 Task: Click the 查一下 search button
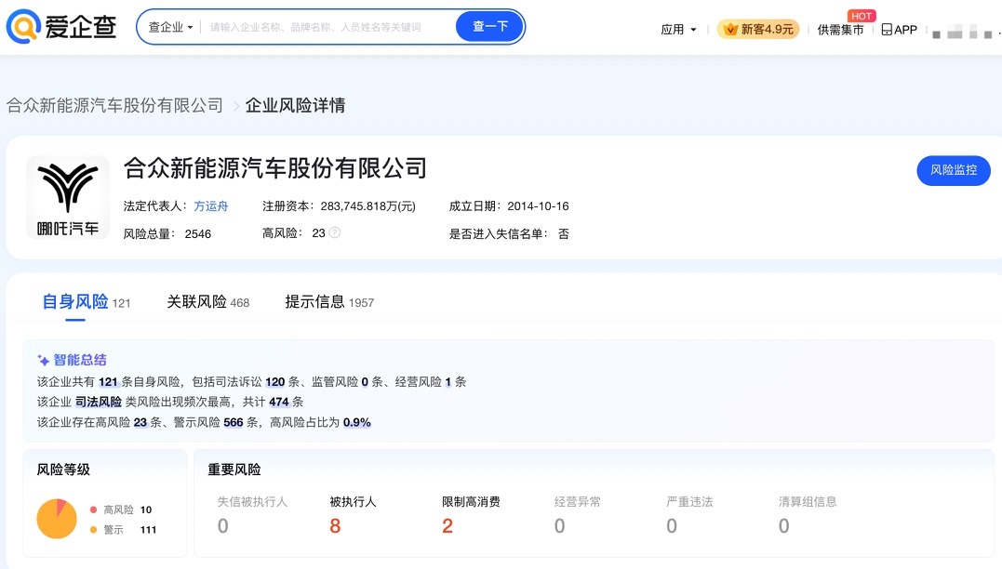[490, 27]
